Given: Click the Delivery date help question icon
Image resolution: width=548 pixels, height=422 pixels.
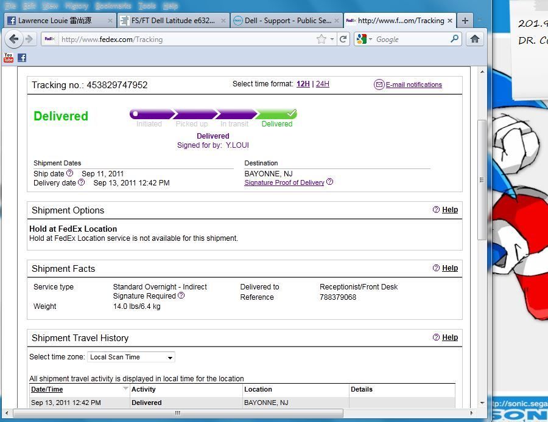Looking at the screenshot, I should [81, 182].
